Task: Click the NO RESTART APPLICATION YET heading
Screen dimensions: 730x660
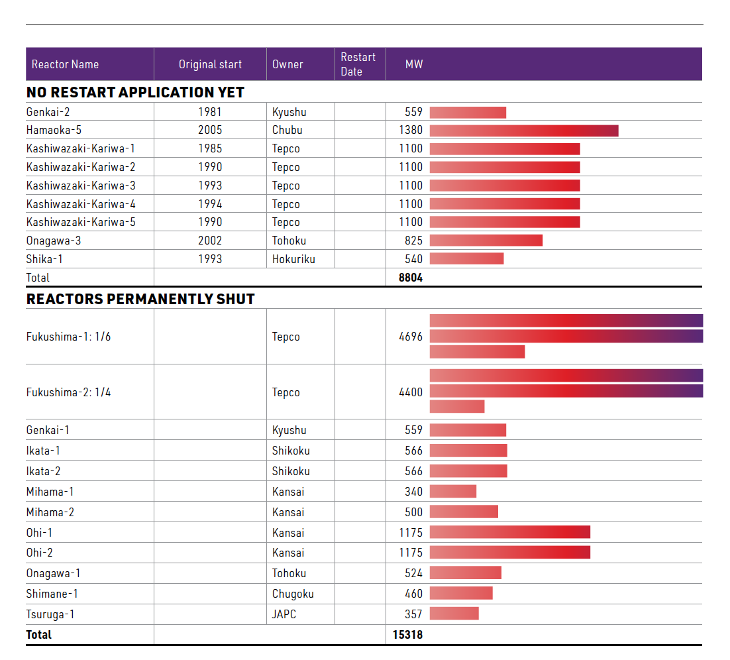Action: (135, 93)
